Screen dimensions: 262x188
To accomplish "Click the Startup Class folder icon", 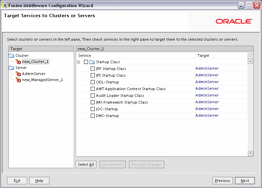I will [x=92, y=62].
